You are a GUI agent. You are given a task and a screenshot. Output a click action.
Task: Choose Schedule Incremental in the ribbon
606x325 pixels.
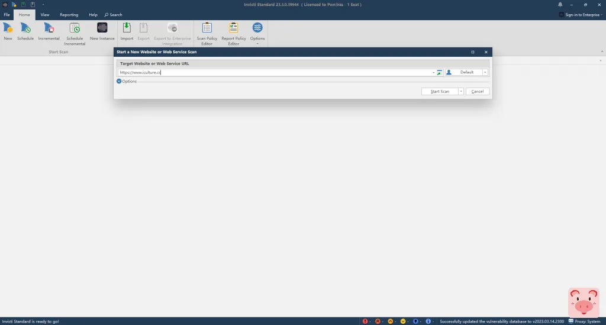75,34
